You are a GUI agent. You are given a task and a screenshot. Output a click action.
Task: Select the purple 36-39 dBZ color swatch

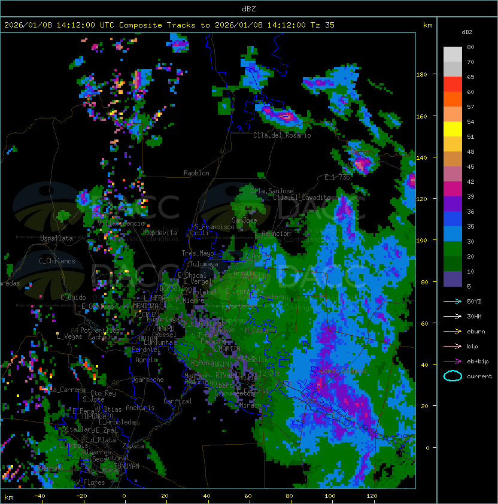453,204
